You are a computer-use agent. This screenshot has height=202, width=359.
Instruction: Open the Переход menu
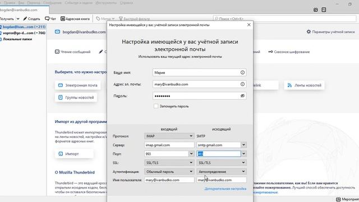point(34,3)
